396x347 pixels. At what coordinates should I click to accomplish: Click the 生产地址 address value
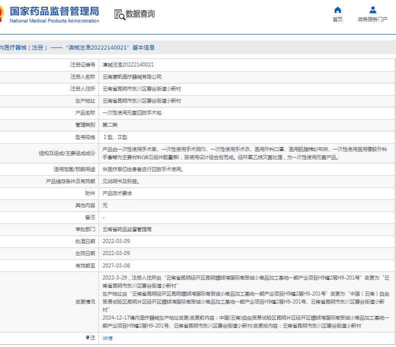pyautogui.click(x=141, y=101)
